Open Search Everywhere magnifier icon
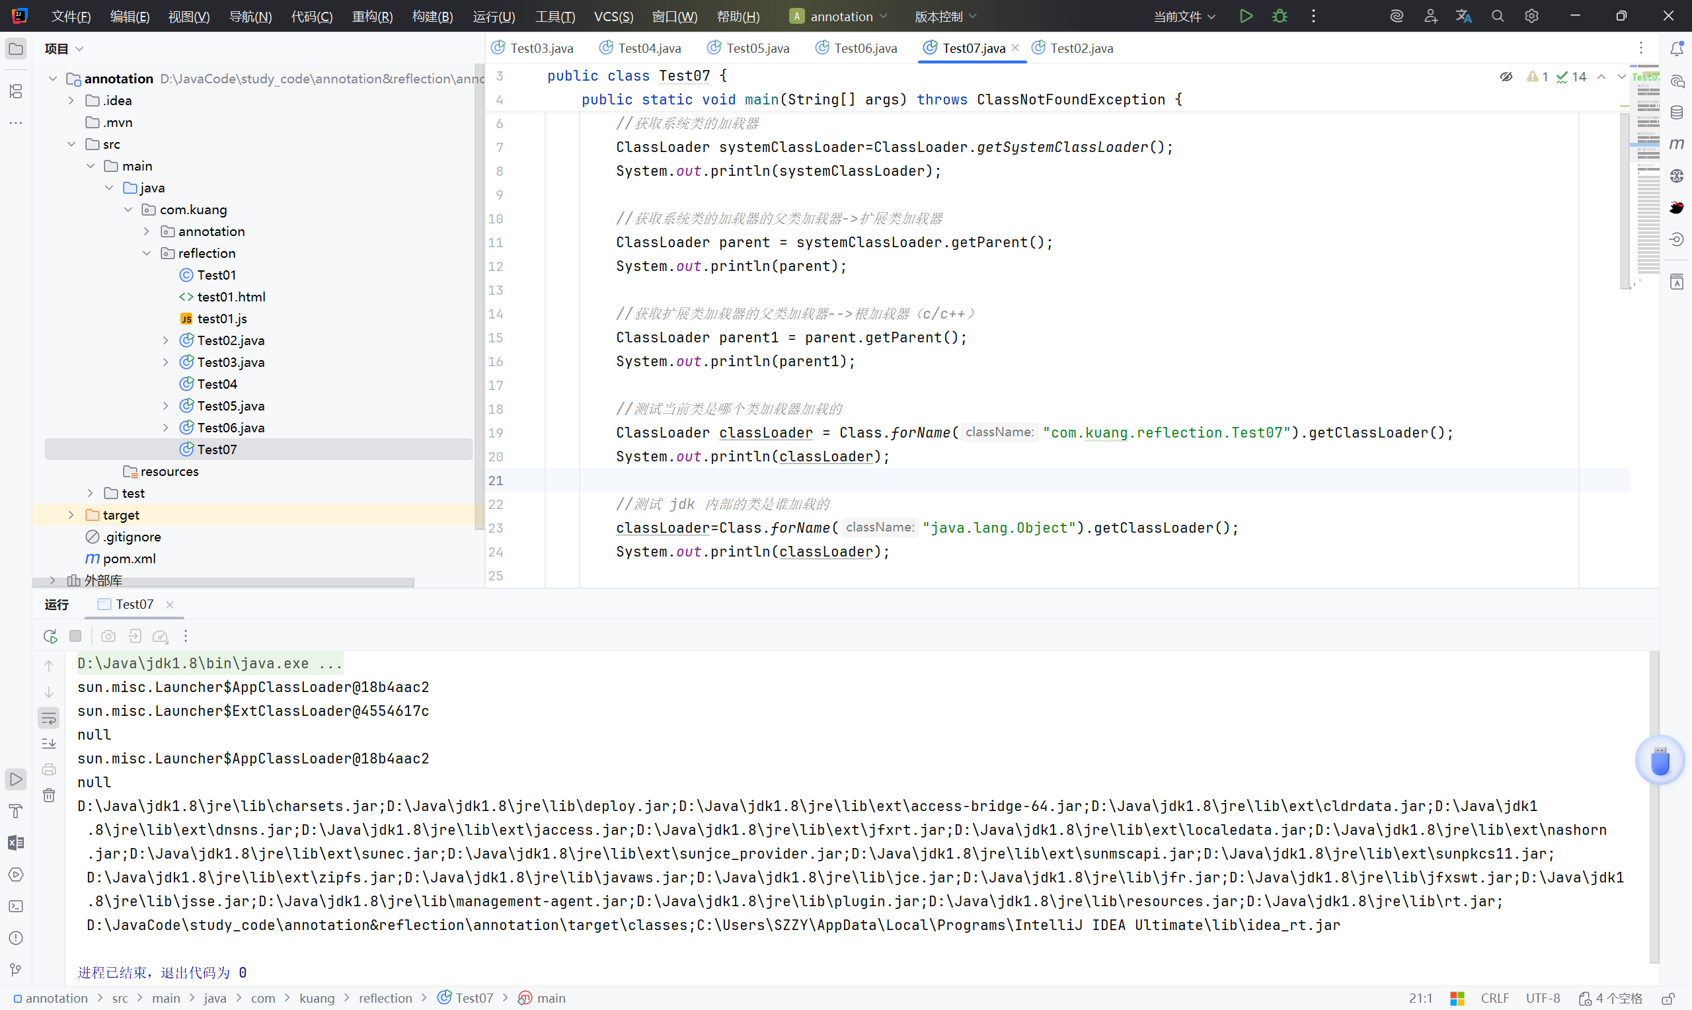This screenshot has height=1010, width=1692. pos(1497,16)
